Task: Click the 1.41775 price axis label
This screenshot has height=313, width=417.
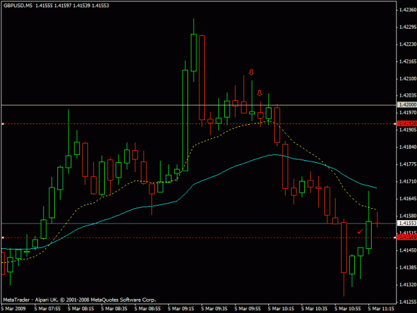Action: (x=408, y=164)
